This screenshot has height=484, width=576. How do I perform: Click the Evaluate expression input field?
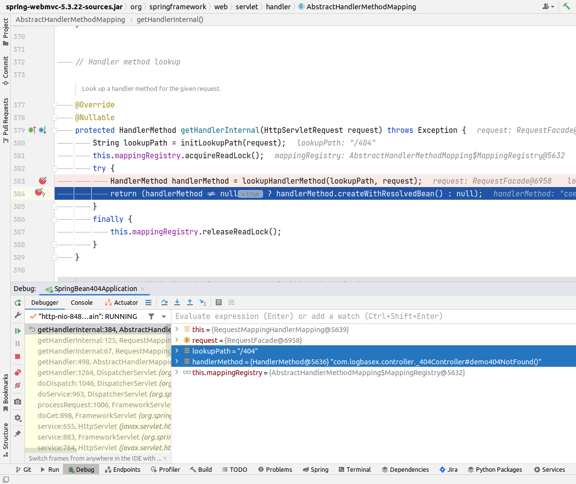(x=342, y=316)
